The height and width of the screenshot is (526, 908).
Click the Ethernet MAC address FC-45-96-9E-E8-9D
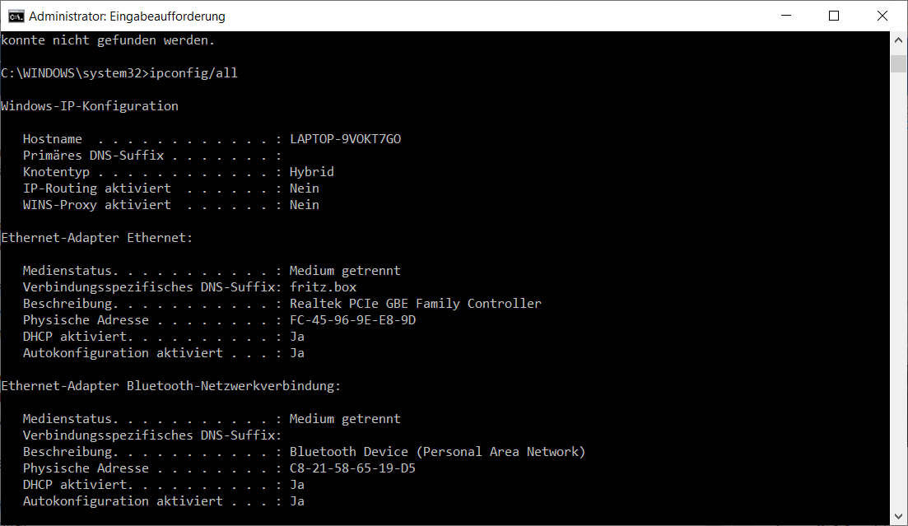[352, 320]
